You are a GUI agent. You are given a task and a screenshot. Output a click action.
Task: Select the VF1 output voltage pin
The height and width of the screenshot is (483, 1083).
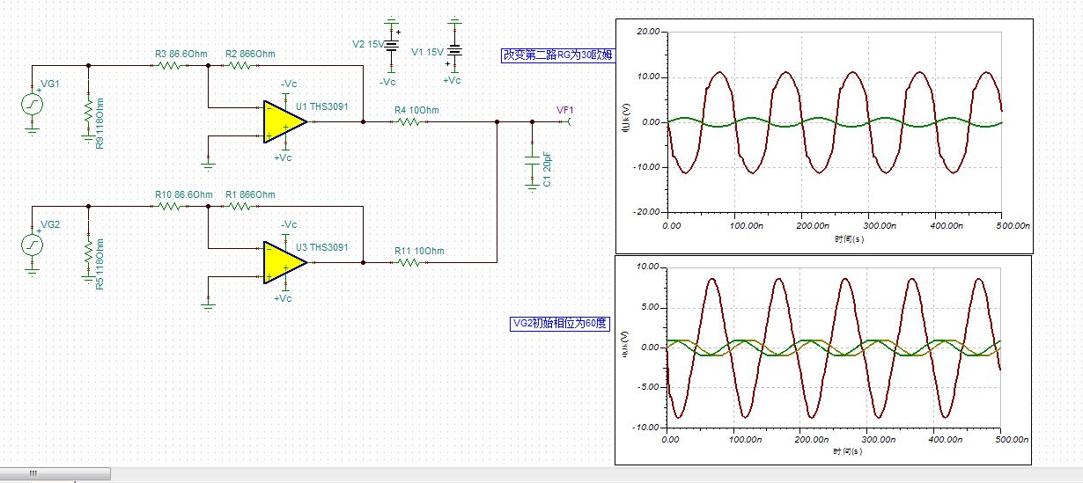(569, 122)
